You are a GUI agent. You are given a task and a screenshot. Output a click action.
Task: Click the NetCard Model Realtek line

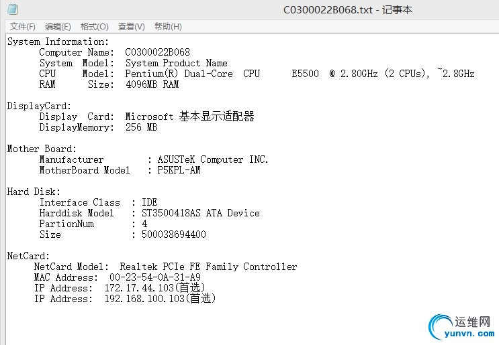coord(165,267)
